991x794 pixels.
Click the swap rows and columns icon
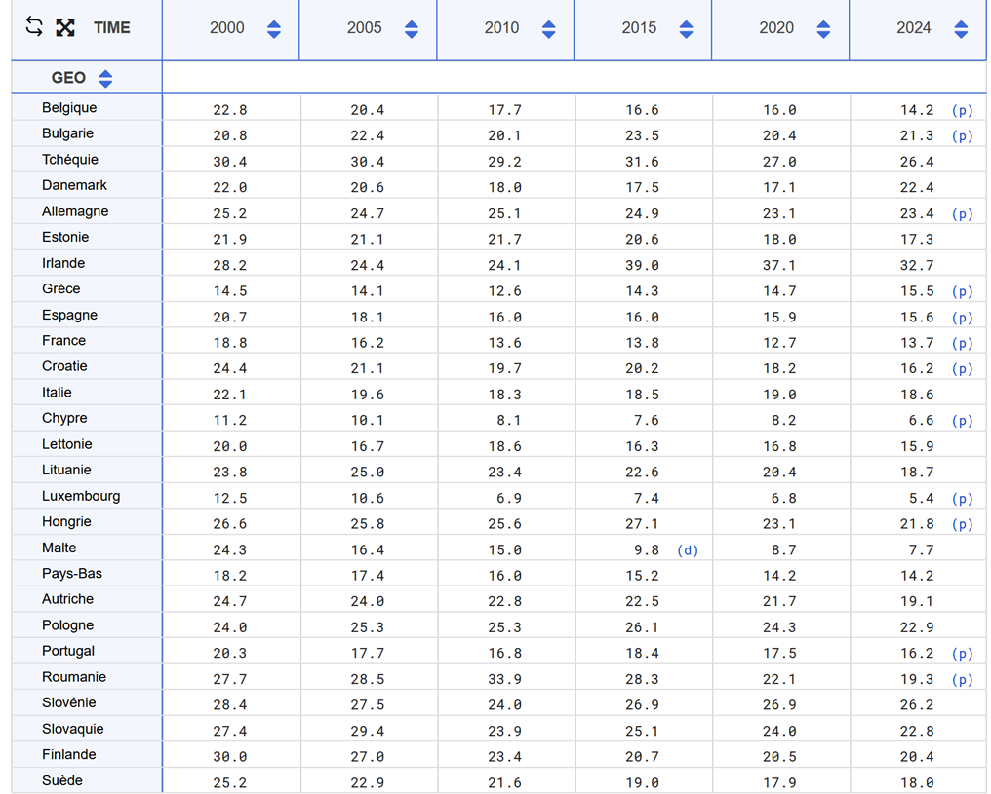pos(34,27)
